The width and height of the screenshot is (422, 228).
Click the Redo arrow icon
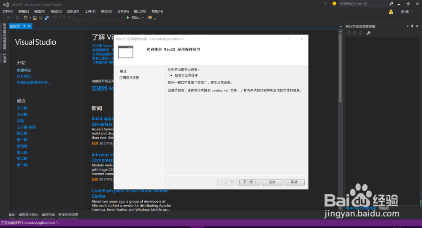pyautogui.click(x=64, y=18)
